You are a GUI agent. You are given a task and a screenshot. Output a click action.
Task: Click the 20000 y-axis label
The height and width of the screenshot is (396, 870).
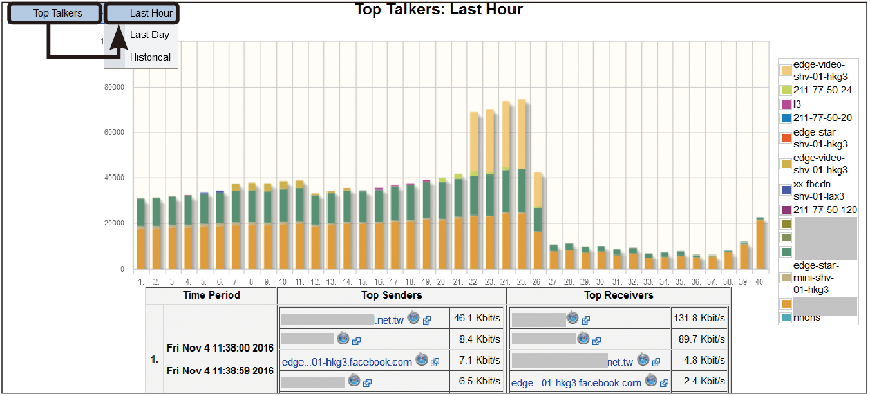[x=114, y=223]
